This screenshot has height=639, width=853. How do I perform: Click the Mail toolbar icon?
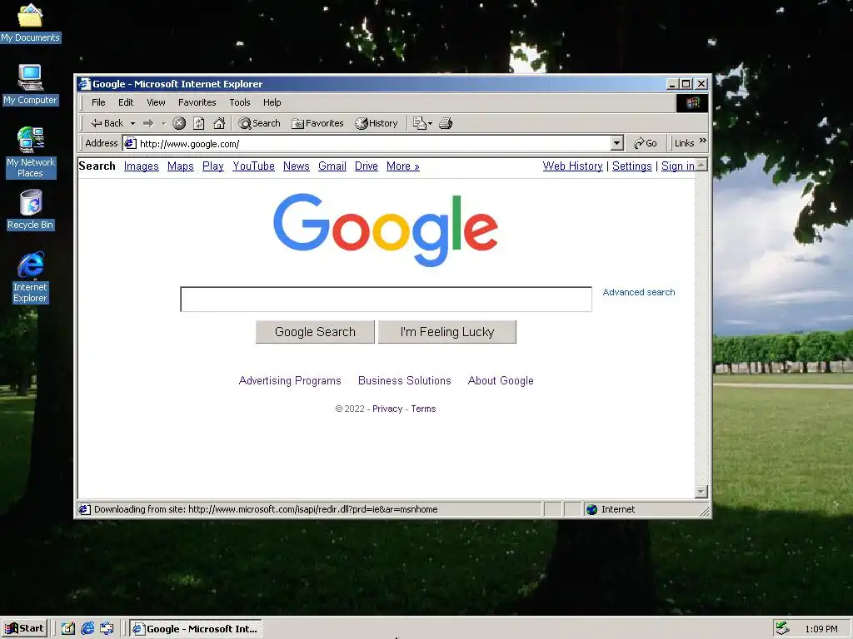pyautogui.click(x=420, y=123)
